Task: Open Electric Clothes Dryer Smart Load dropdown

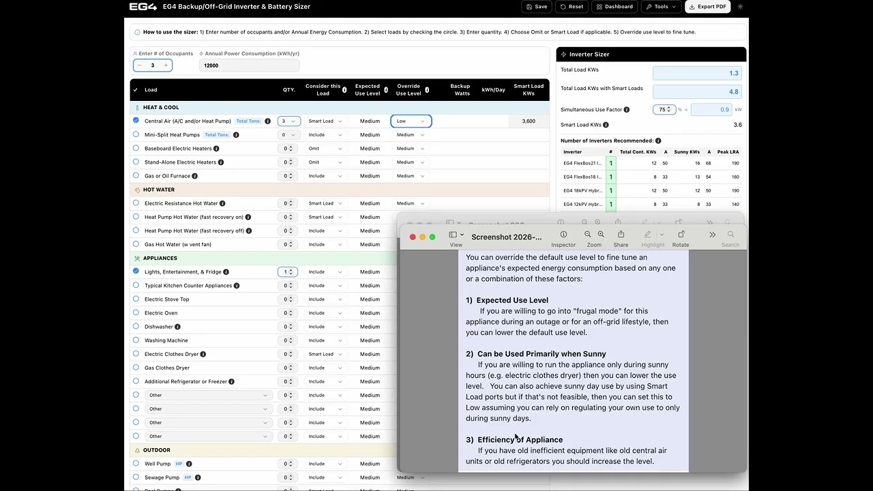Action: pyautogui.click(x=325, y=354)
